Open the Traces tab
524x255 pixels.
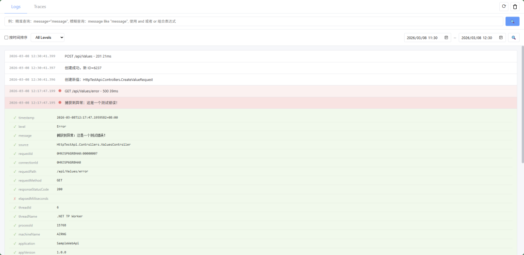pyautogui.click(x=40, y=7)
